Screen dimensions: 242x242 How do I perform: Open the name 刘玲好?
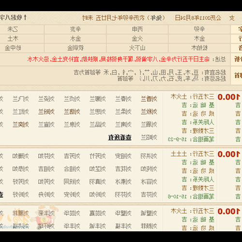(21, 195)
